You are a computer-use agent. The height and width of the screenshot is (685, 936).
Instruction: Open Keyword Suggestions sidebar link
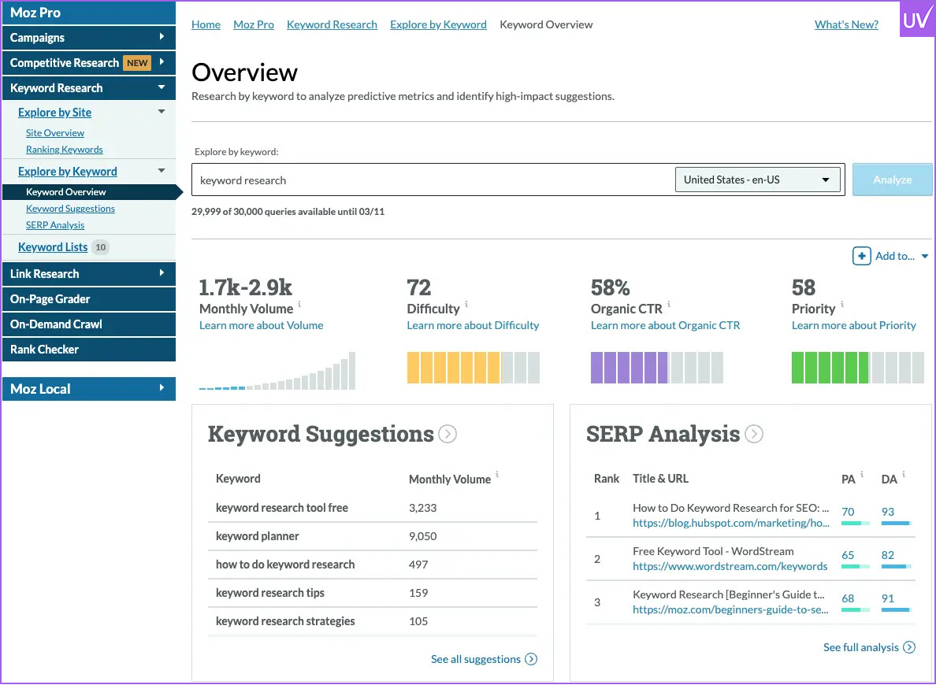[70, 209]
